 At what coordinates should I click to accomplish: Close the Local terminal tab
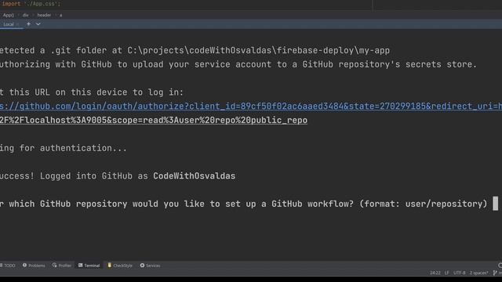pos(17,24)
